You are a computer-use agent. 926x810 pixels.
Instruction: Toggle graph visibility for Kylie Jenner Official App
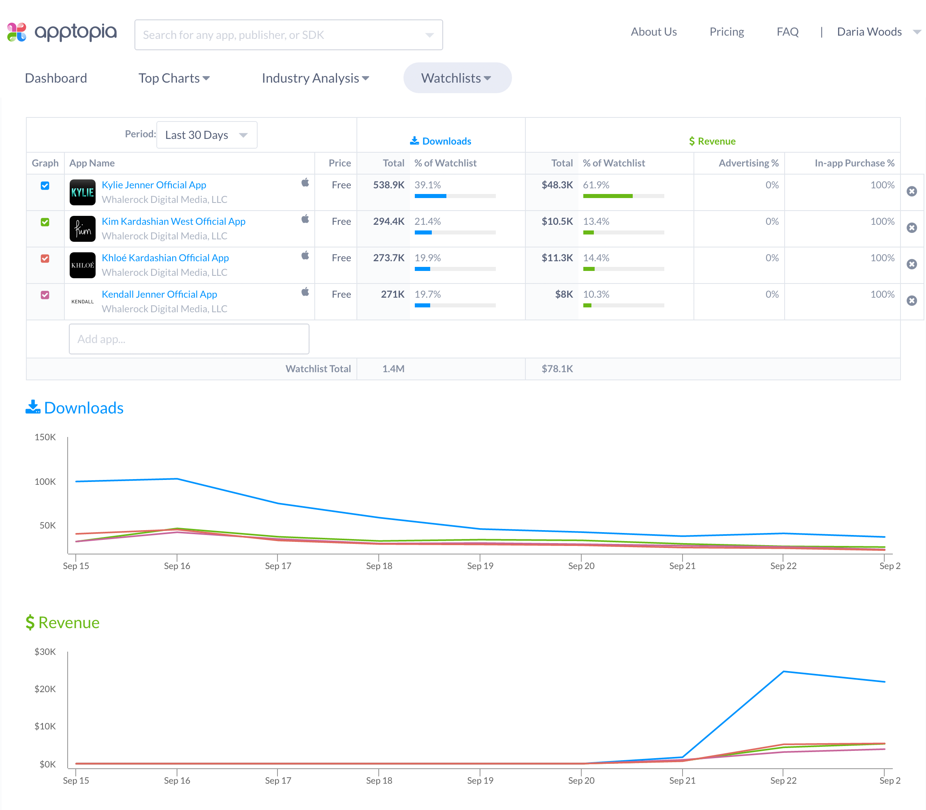(x=45, y=185)
